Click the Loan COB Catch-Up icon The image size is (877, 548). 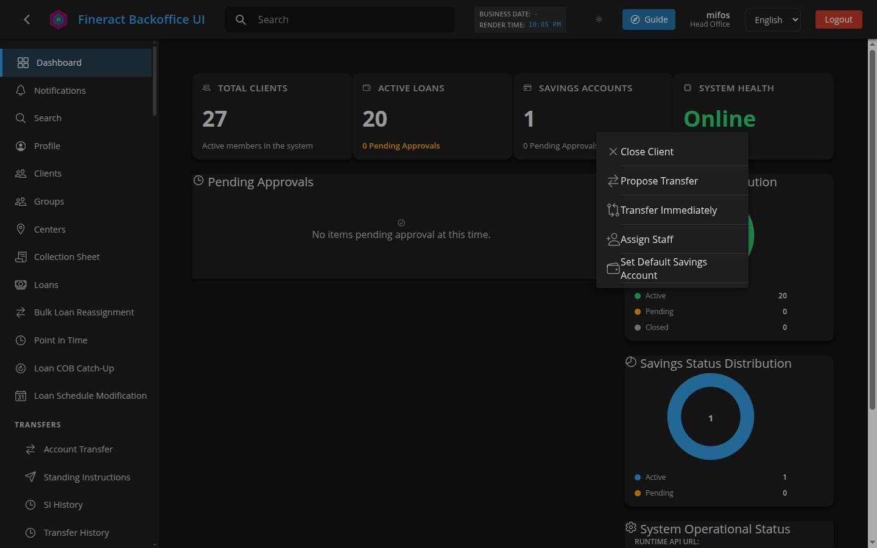pos(21,368)
